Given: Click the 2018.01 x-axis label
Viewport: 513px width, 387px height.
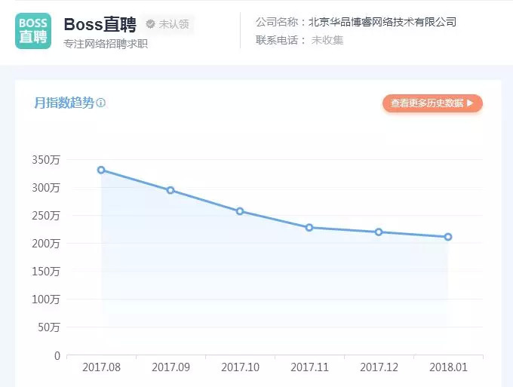Looking at the screenshot, I should pyautogui.click(x=448, y=367).
